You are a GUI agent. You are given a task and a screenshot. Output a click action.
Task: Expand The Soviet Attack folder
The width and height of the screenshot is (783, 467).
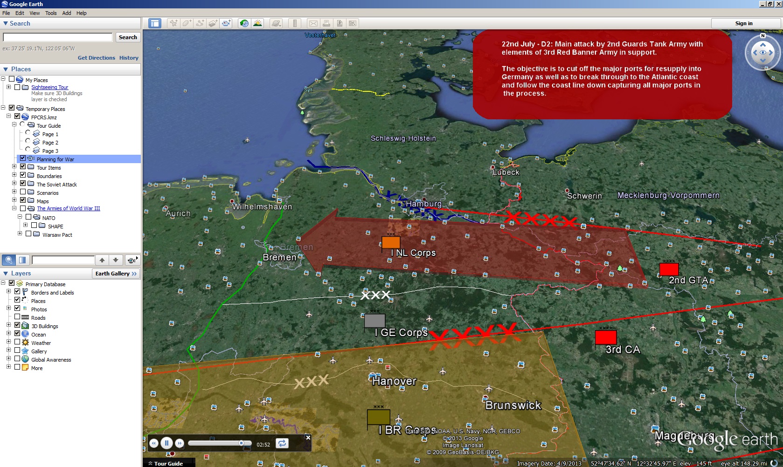tap(14, 184)
